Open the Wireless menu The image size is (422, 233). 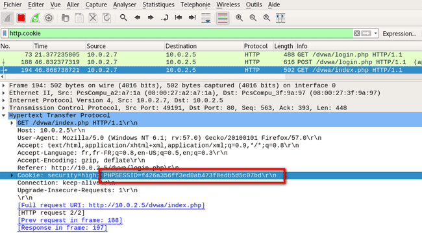(228, 5)
